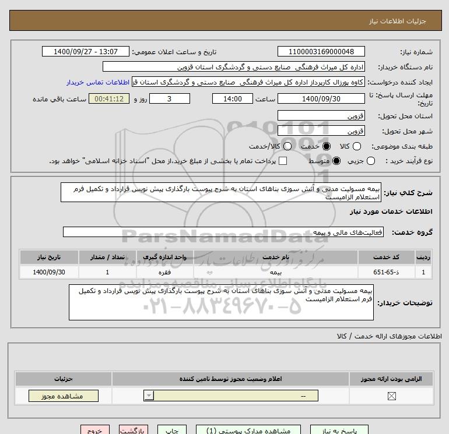Click the واحد اندازه گیری column header
This screenshot has width=449, height=434.
164,257
